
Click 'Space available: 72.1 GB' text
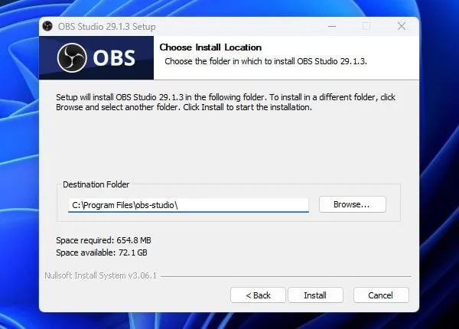click(x=102, y=252)
